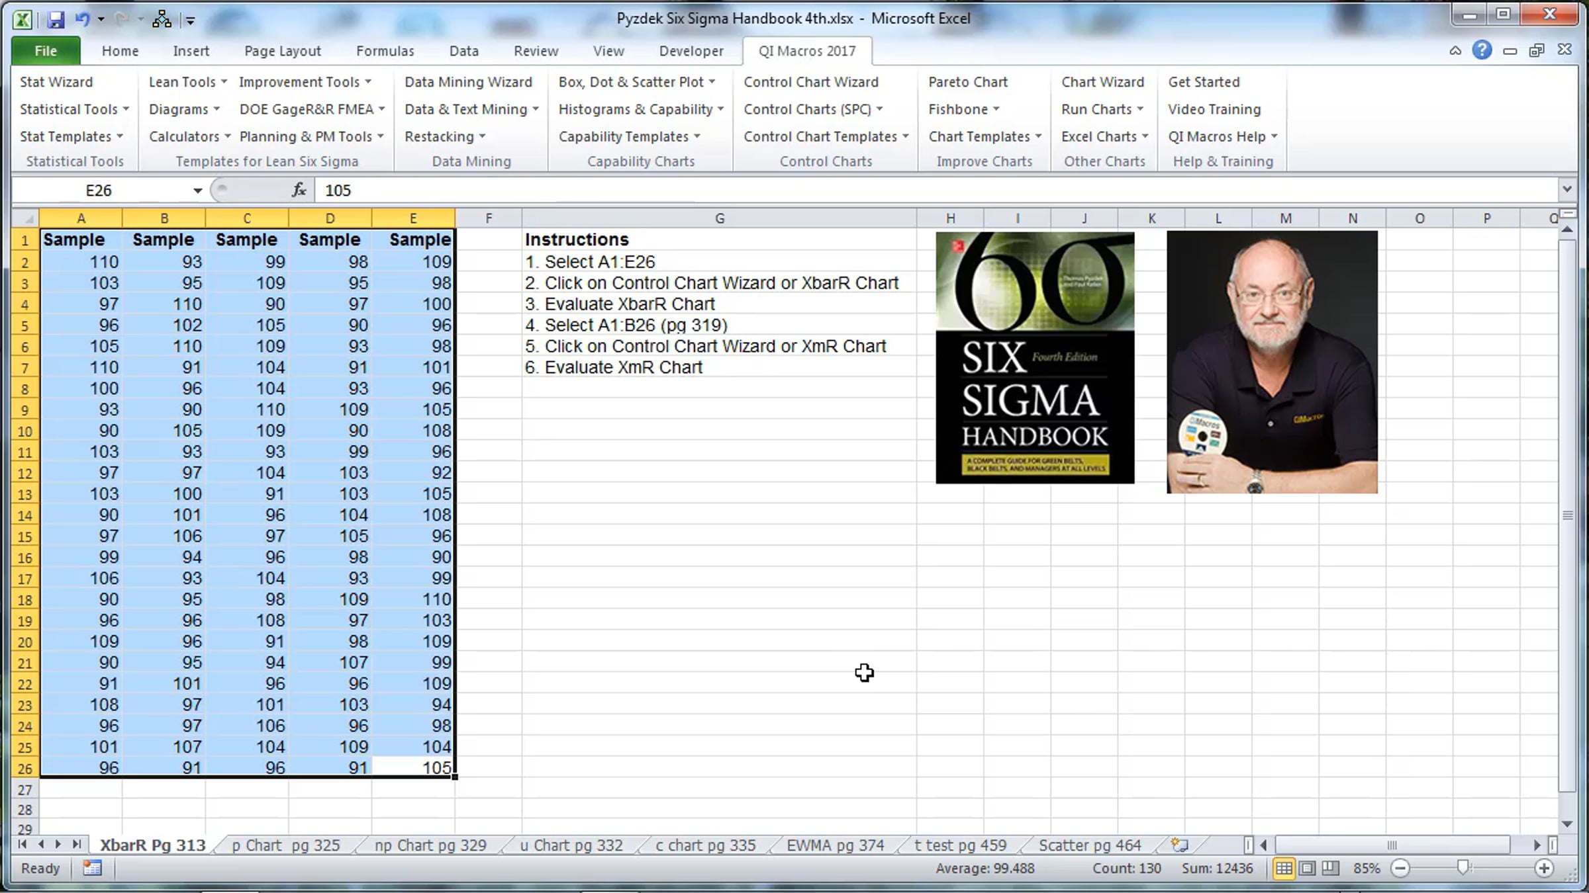The width and height of the screenshot is (1589, 893).
Task: Launch the Control Chart Wizard
Action: pos(811,82)
